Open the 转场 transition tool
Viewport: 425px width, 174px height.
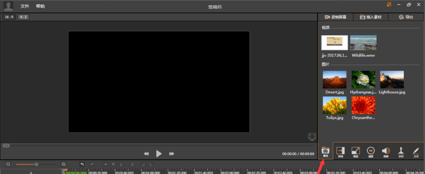(x=341, y=152)
